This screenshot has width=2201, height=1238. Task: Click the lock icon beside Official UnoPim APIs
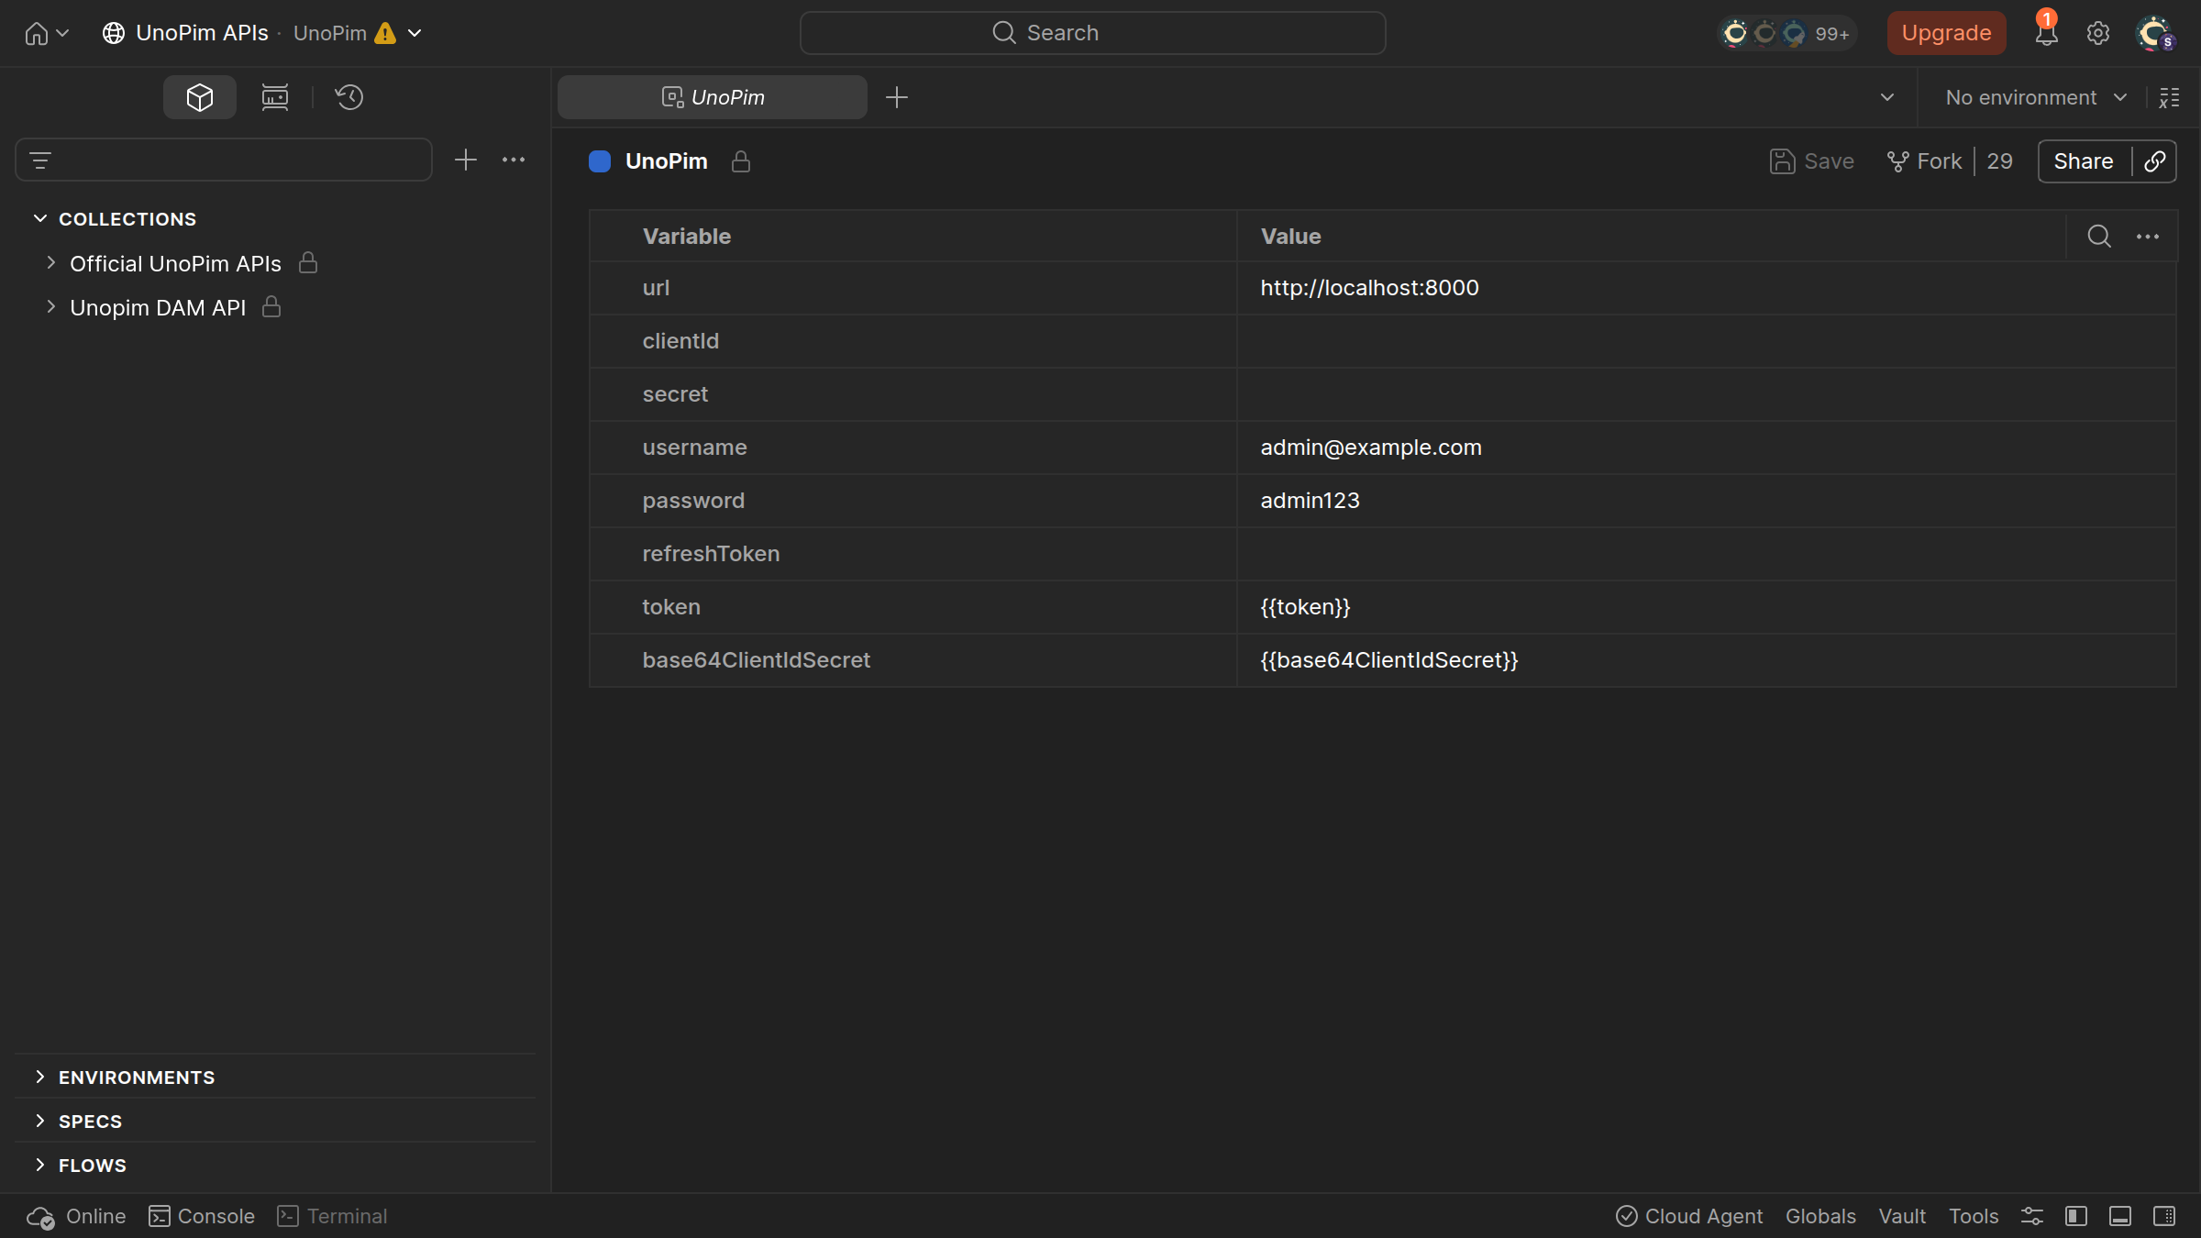coord(308,263)
